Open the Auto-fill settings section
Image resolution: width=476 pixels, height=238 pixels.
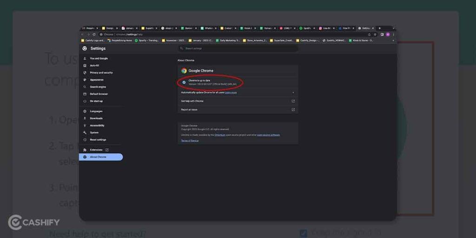pyautogui.click(x=94, y=66)
